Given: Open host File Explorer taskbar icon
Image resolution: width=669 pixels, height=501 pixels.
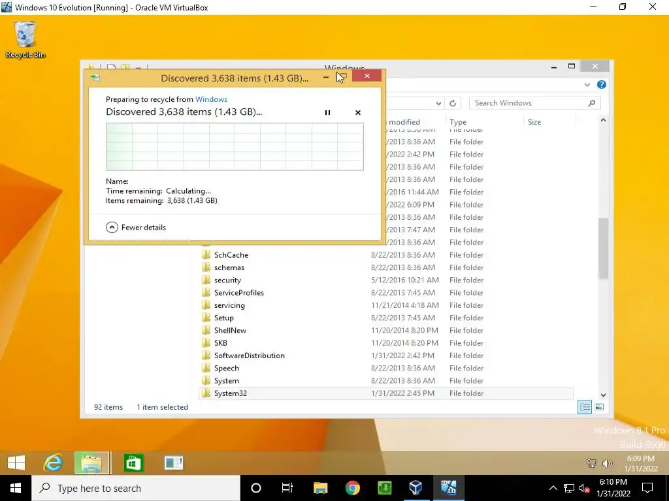Looking at the screenshot, I should click(x=320, y=488).
